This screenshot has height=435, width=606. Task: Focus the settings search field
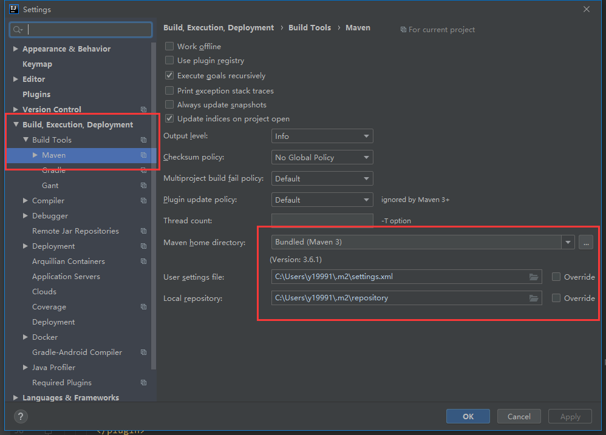[x=81, y=30]
